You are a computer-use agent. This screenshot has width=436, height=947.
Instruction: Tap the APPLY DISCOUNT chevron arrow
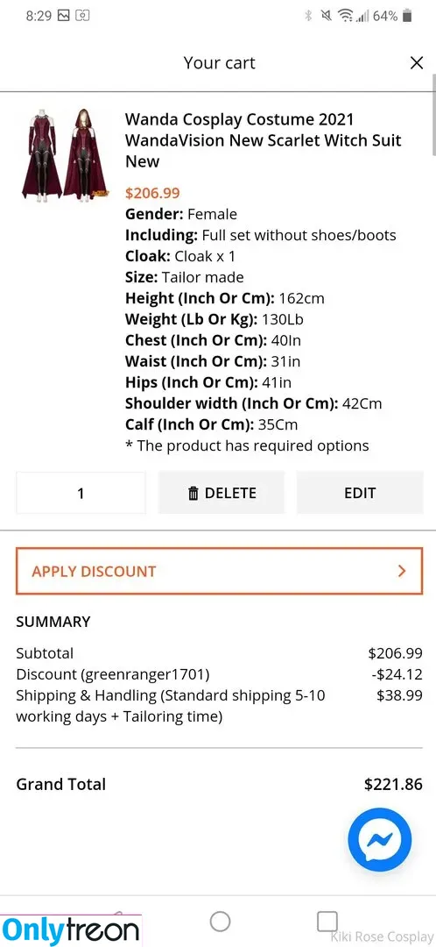coord(402,572)
